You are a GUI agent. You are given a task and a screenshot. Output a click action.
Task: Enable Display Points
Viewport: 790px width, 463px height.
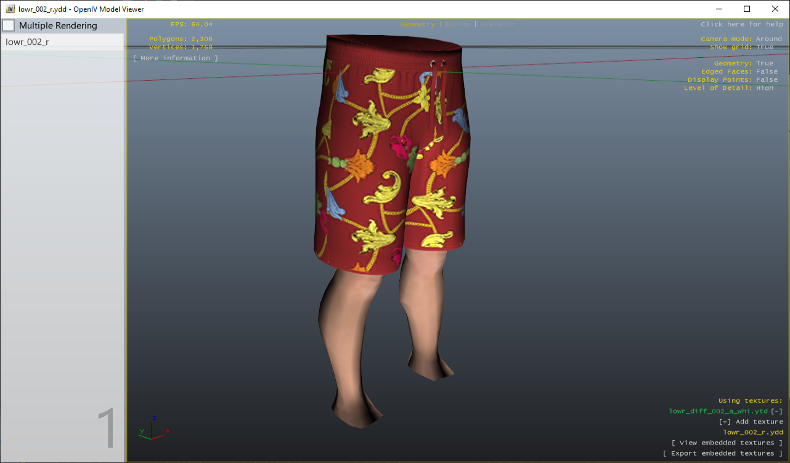766,79
